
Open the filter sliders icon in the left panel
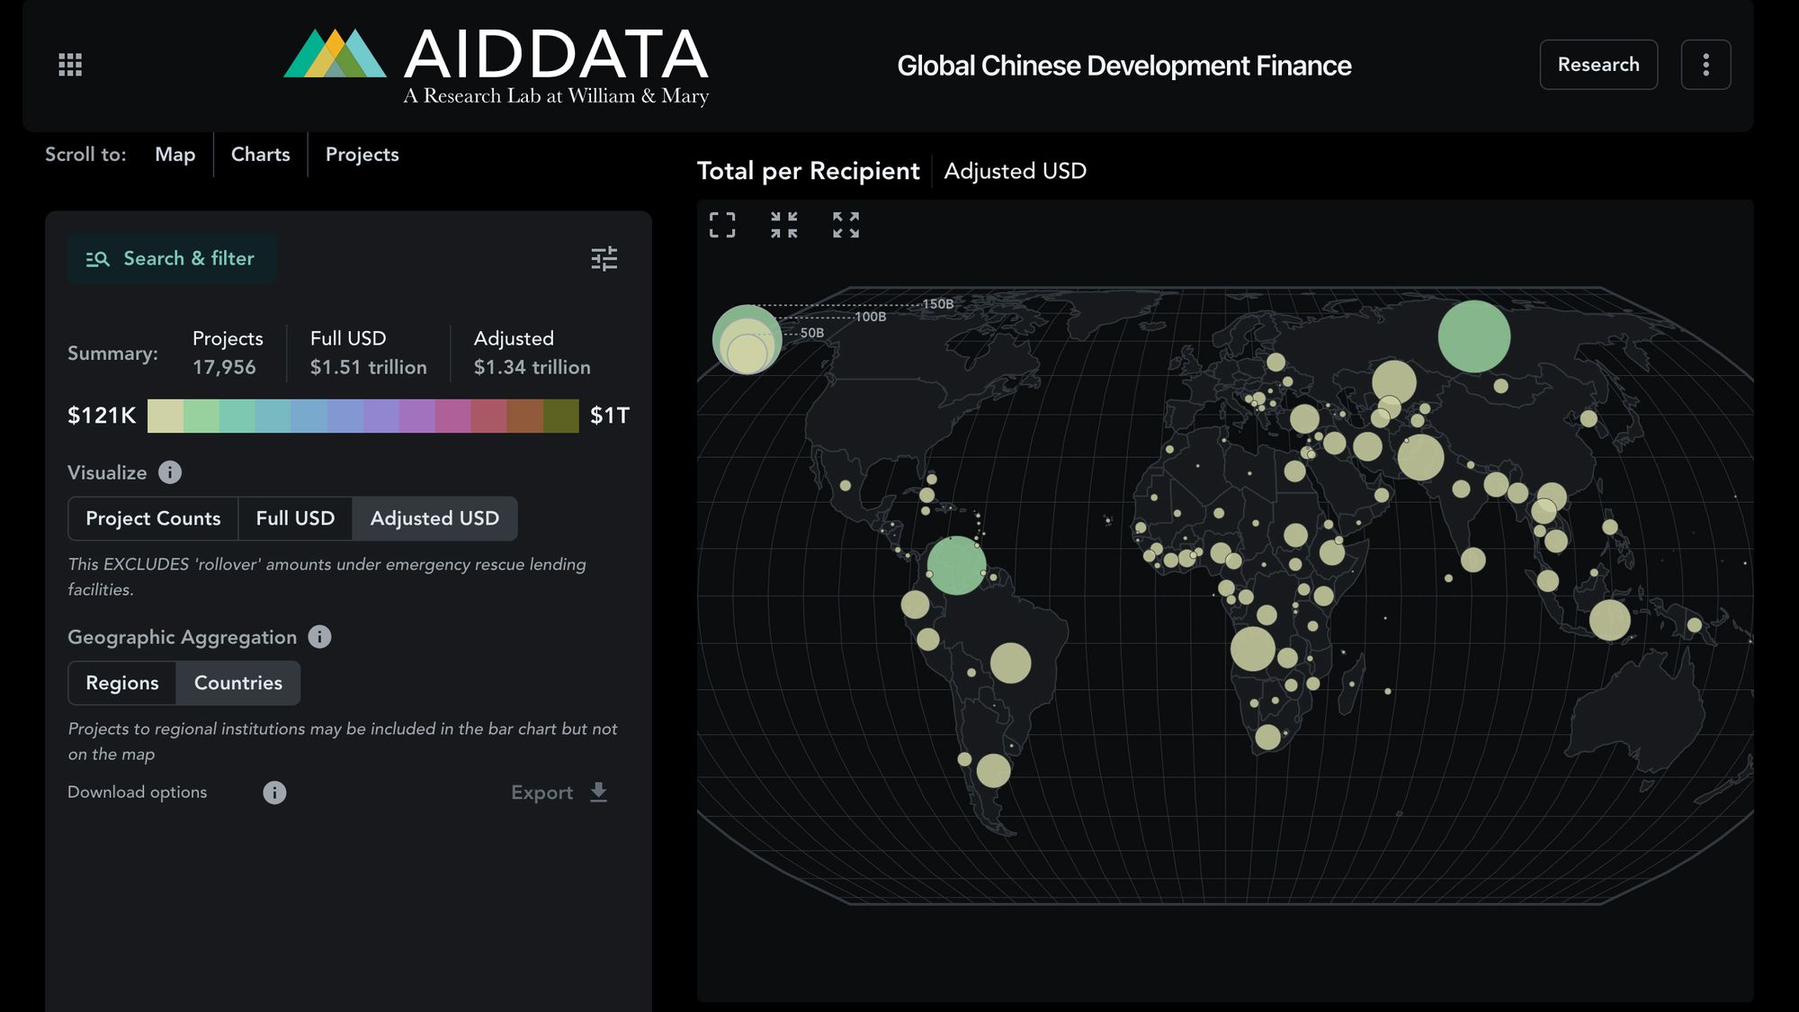coord(604,258)
